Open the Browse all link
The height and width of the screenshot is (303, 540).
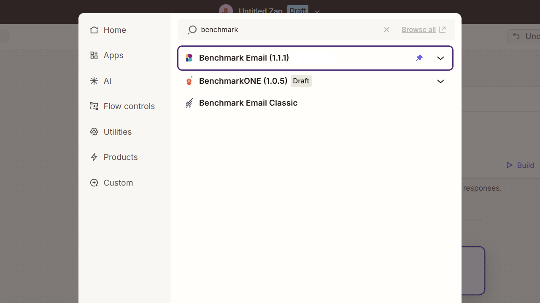point(418,29)
